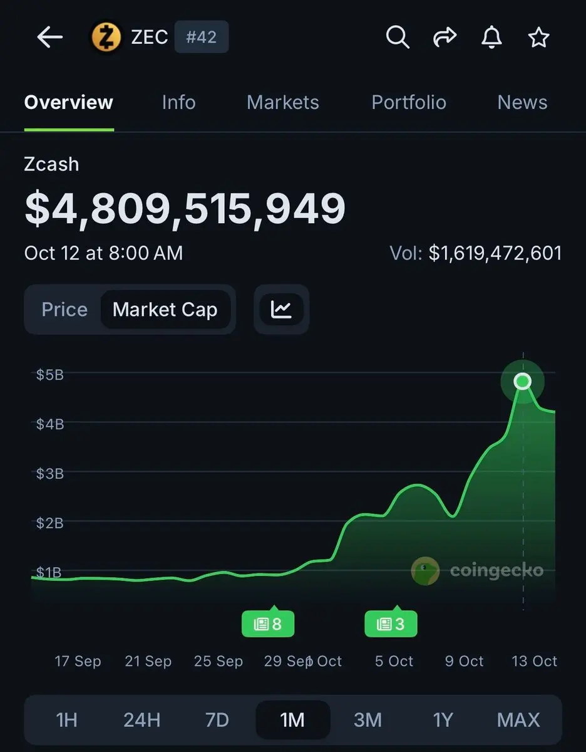The height and width of the screenshot is (752, 586).
Task: Select the Market Cap toggle
Action: coord(165,310)
